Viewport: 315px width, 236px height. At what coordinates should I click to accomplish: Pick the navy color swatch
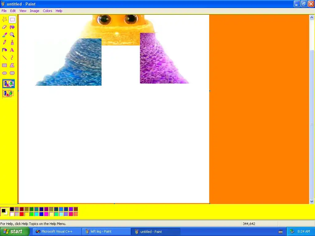click(42, 209)
